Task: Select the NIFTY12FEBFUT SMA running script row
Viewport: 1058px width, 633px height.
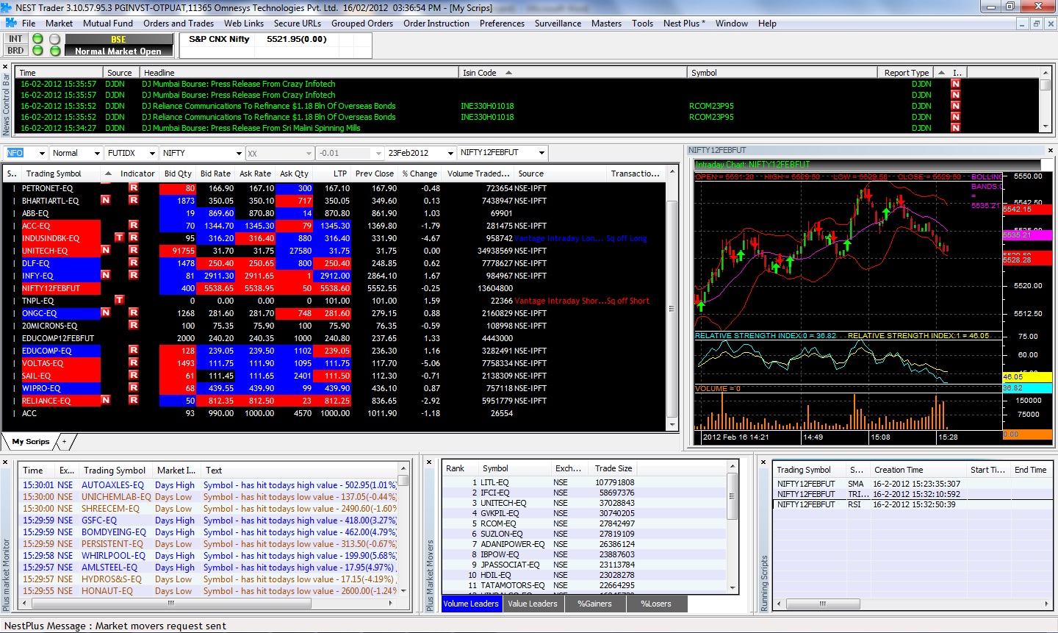Action: click(x=911, y=484)
